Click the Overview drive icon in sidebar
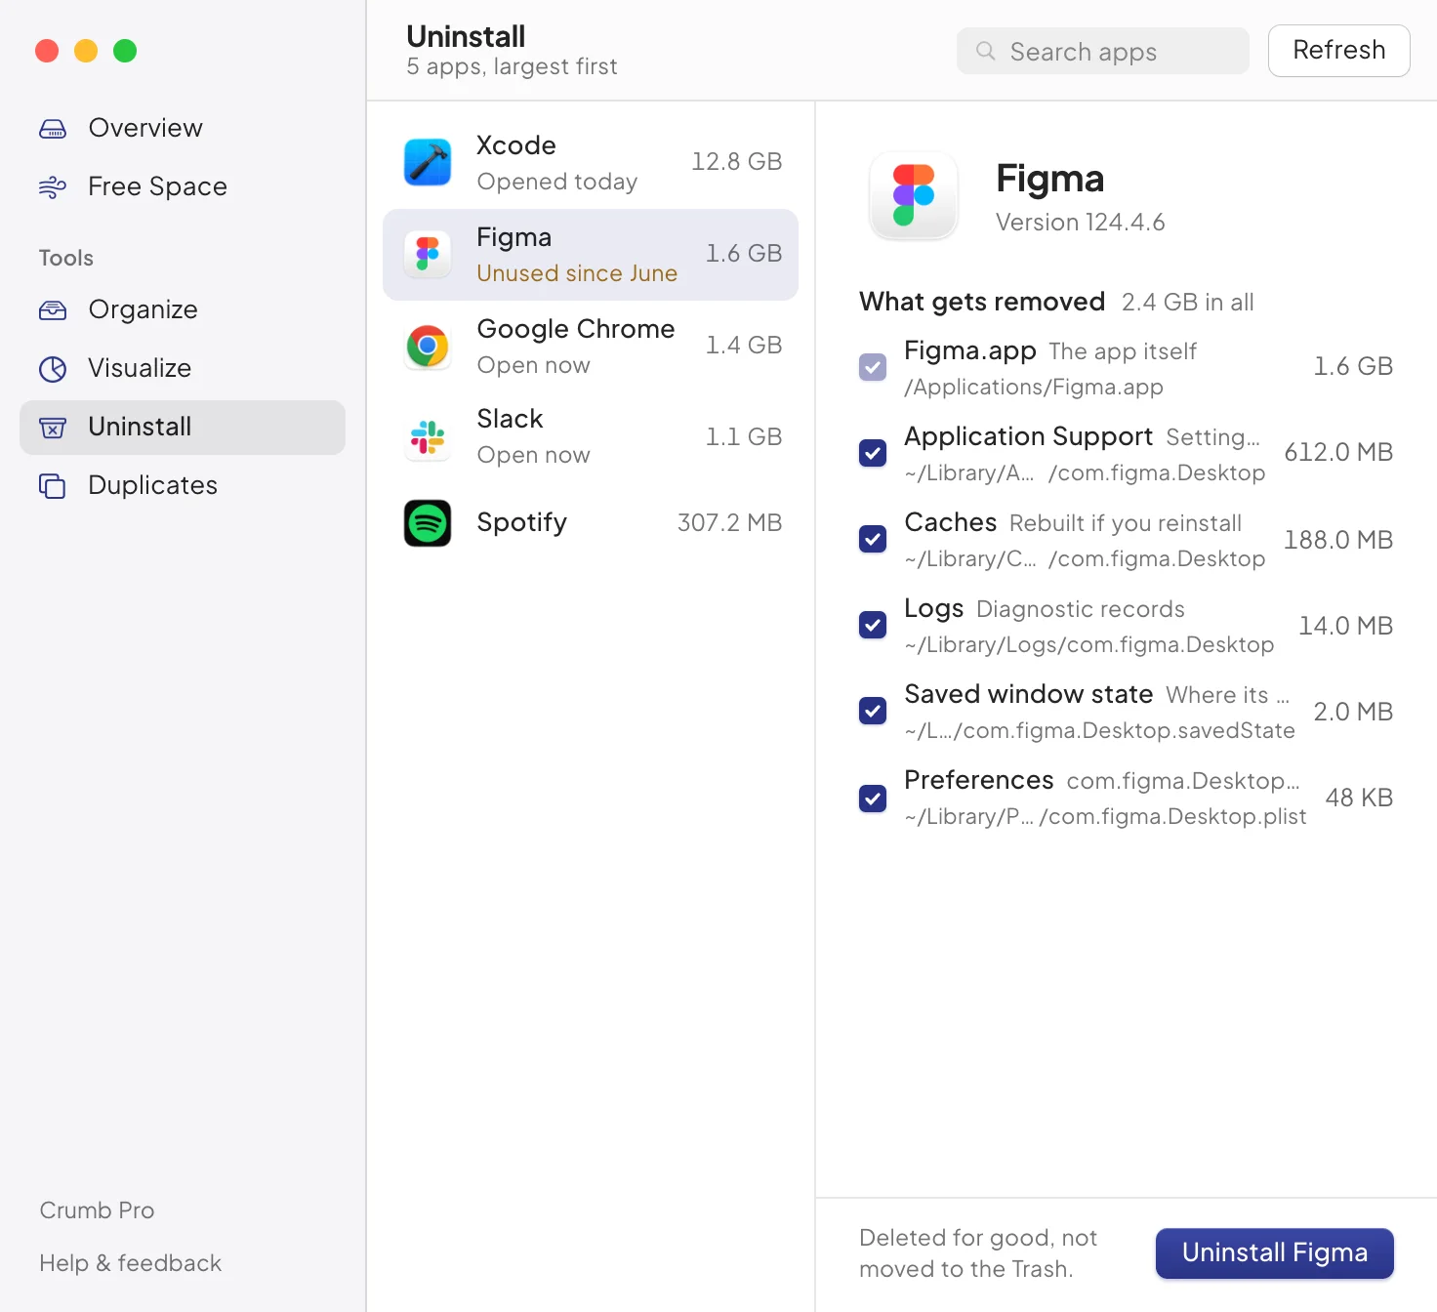 53,129
